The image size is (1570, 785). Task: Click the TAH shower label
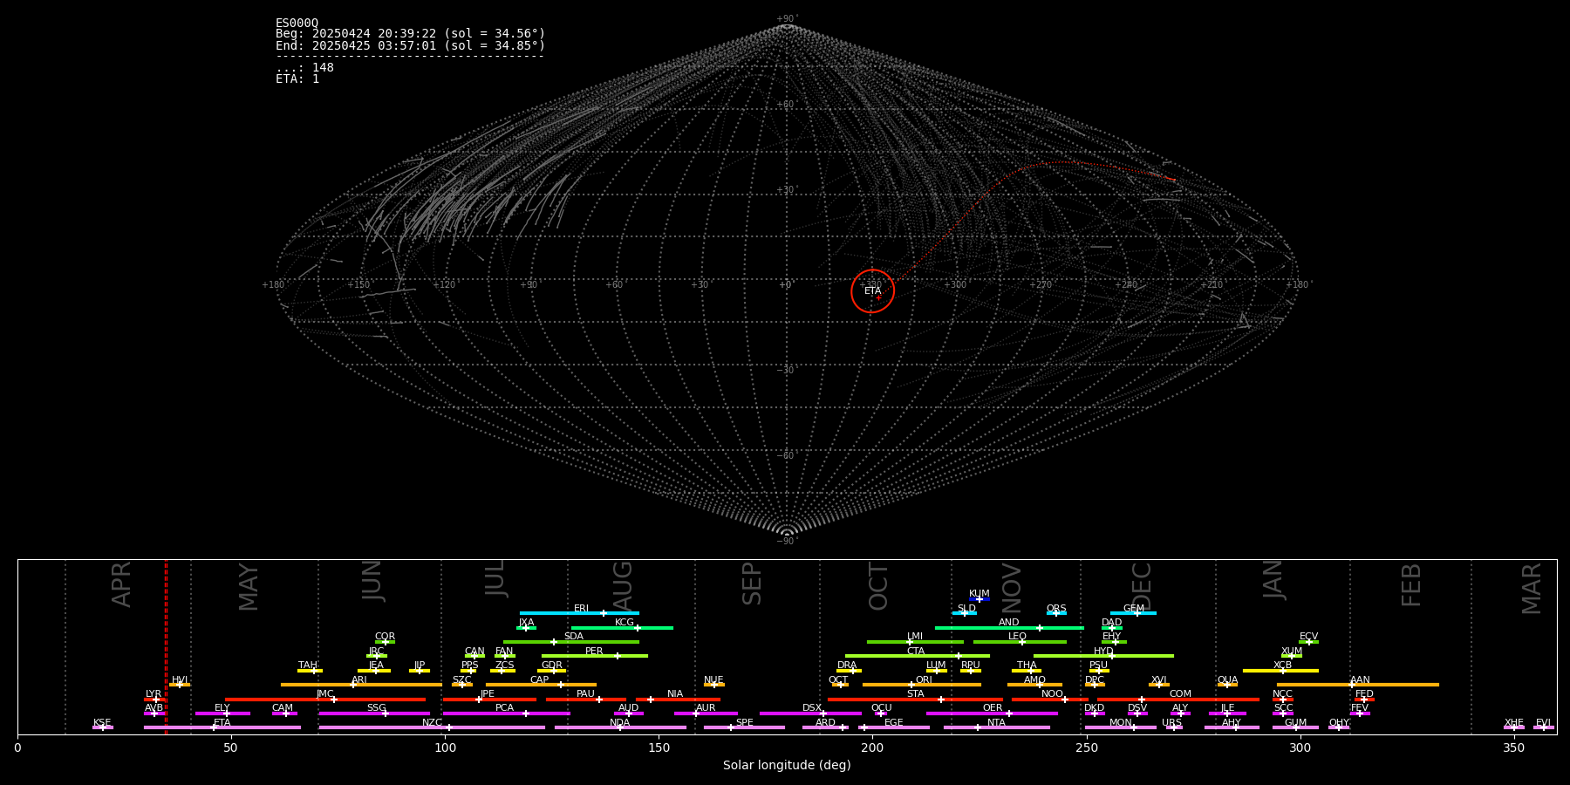tap(308, 666)
